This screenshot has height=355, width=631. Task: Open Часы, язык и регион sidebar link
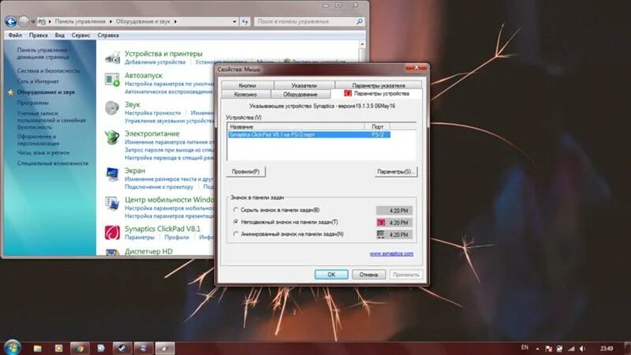click(43, 152)
